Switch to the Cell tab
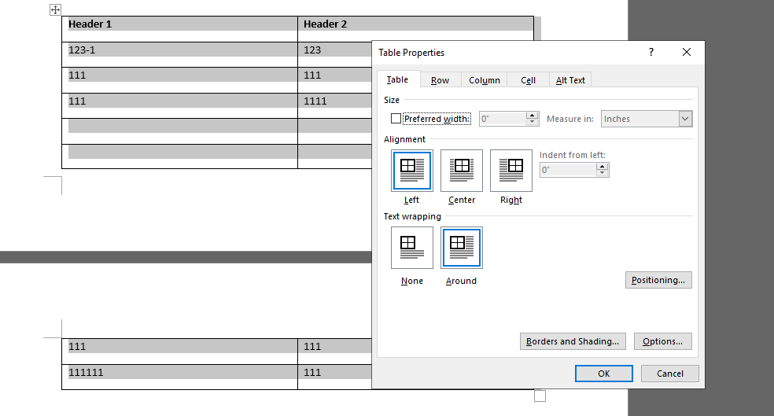Image resolution: width=774 pixels, height=416 pixels. coord(528,80)
